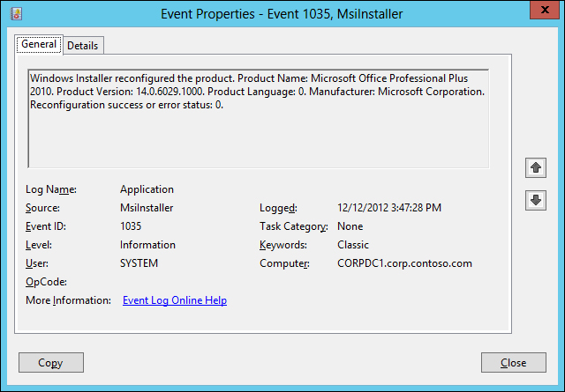
Task: Click the Event ID value 1035
Action: [x=131, y=226]
